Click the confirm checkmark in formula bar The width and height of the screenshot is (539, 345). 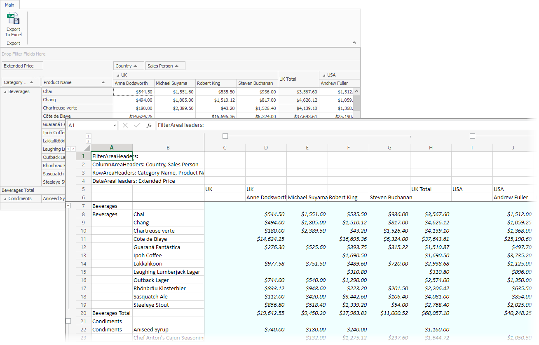[137, 125]
